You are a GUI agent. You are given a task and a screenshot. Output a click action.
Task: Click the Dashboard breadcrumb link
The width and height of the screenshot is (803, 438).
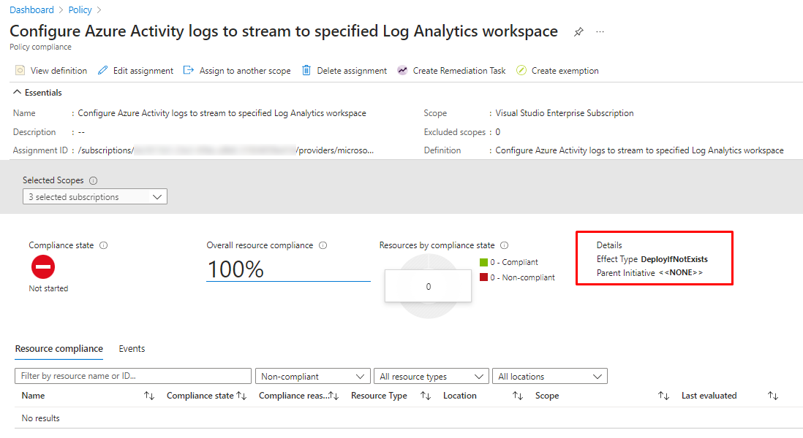[x=31, y=10]
